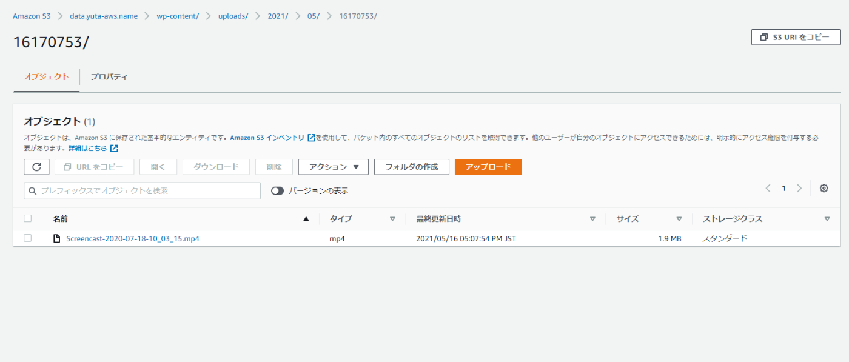Image resolution: width=849 pixels, height=362 pixels.
Task: Click the orange アップロード button
Action: pyautogui.click(x=488, y=167)
